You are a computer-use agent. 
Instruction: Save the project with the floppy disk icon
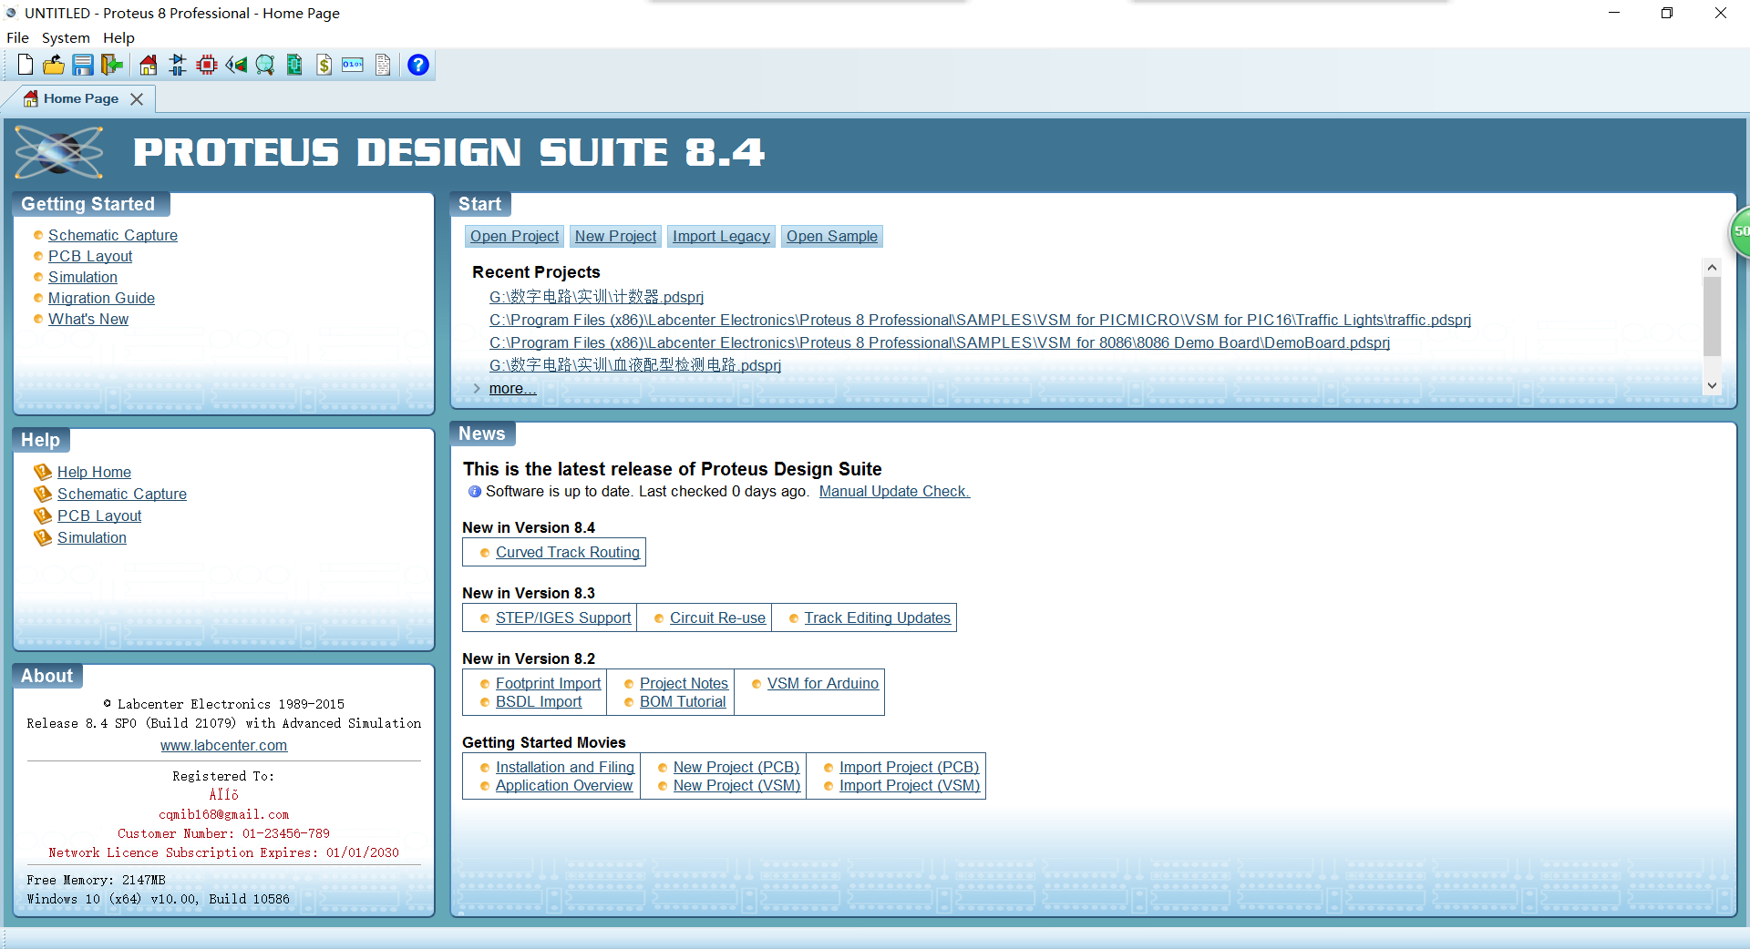point(83,65)
